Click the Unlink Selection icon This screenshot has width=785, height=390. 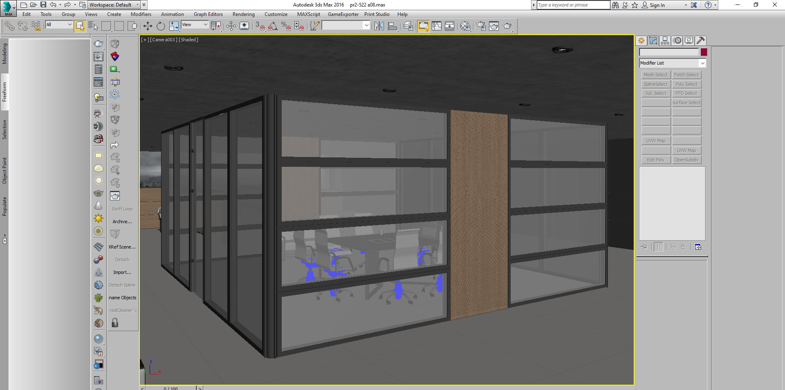[23, 26]
